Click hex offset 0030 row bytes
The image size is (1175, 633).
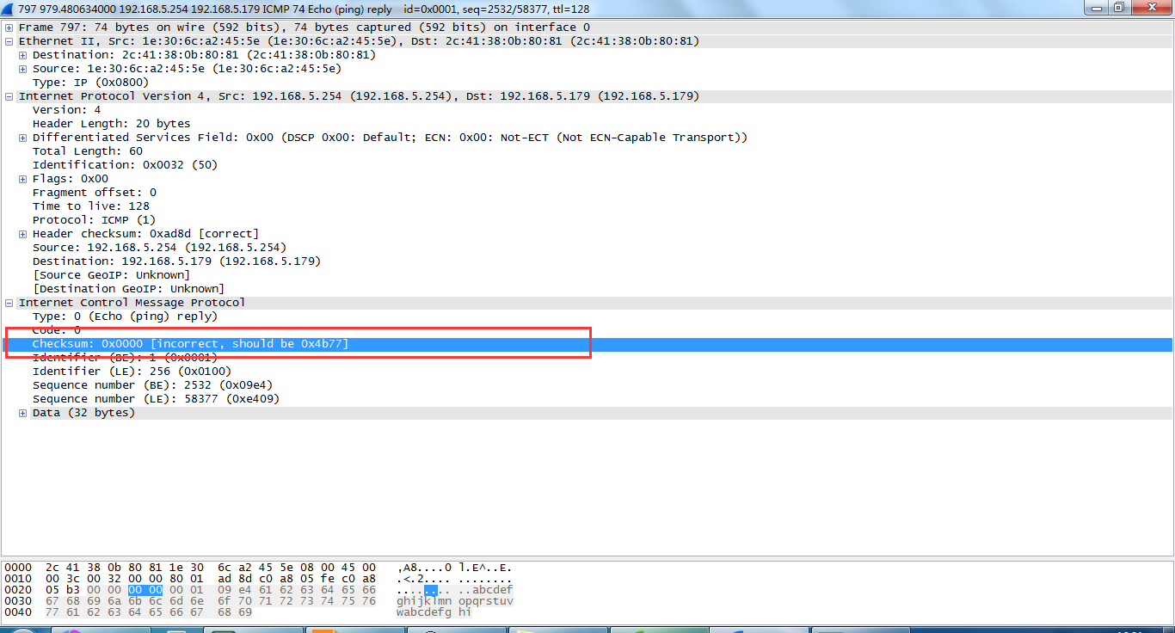(211, 601)
